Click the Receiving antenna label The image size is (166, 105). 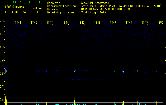tap(61, 12)
